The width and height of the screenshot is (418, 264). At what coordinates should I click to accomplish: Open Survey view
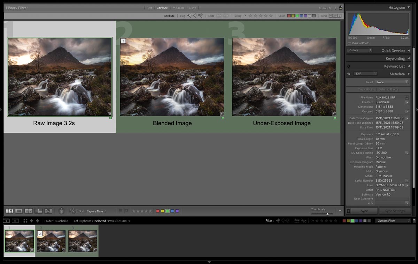tap(38, 211)
